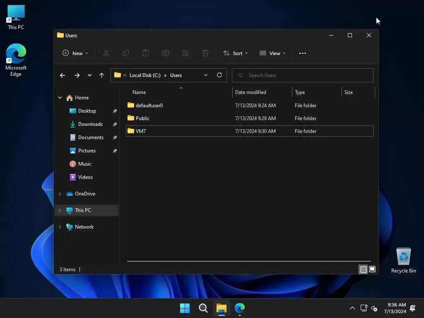Switch to details view icon in status bar
Viewport: 424px width, 318px height.
click(x=363, y=269)
